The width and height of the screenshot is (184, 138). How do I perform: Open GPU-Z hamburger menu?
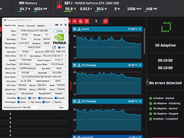click(66, 25)
